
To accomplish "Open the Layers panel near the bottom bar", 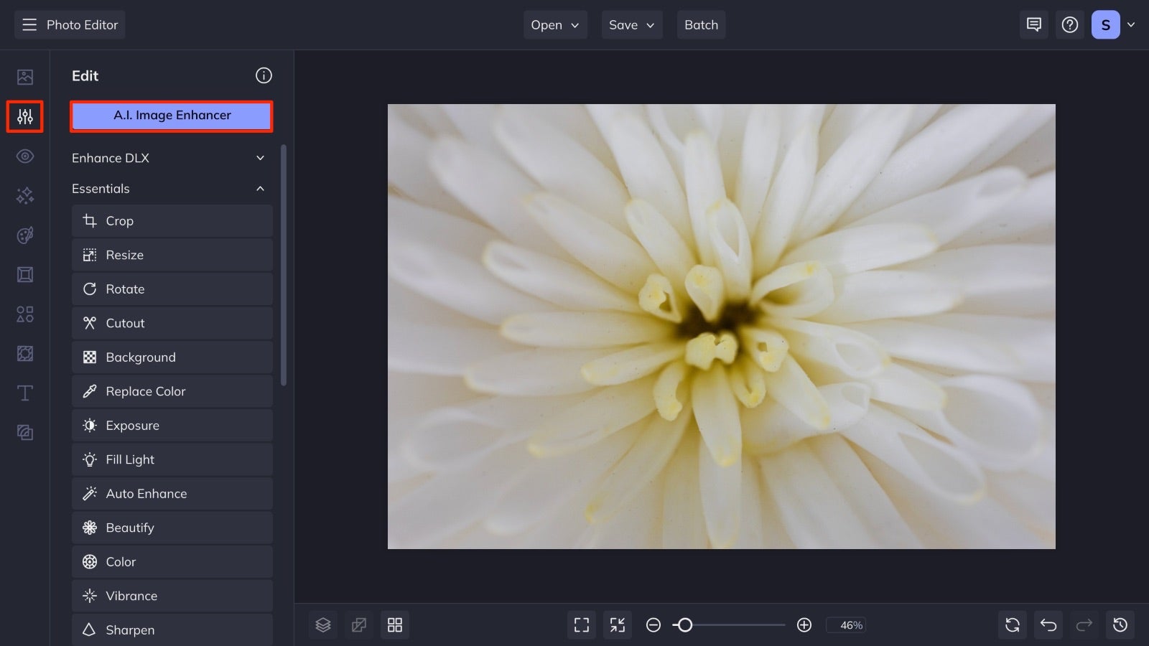I will 322,624.
